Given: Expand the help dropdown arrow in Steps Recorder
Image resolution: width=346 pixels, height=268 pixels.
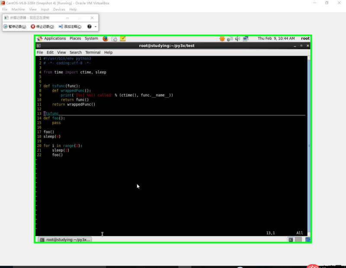Looking at the screenshot, I should (x=96, y=26).
